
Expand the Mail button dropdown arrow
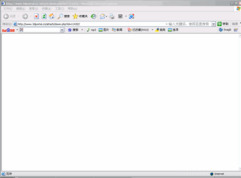[x=106, y=16]
